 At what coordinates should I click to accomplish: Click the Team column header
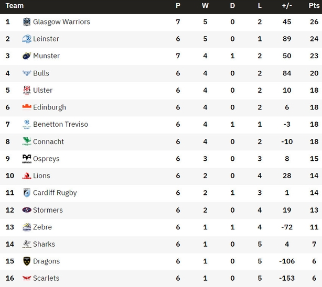[x=14, y=6]
